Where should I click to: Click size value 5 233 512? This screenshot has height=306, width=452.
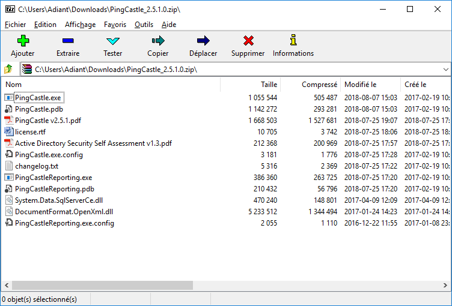click(263, 212)
